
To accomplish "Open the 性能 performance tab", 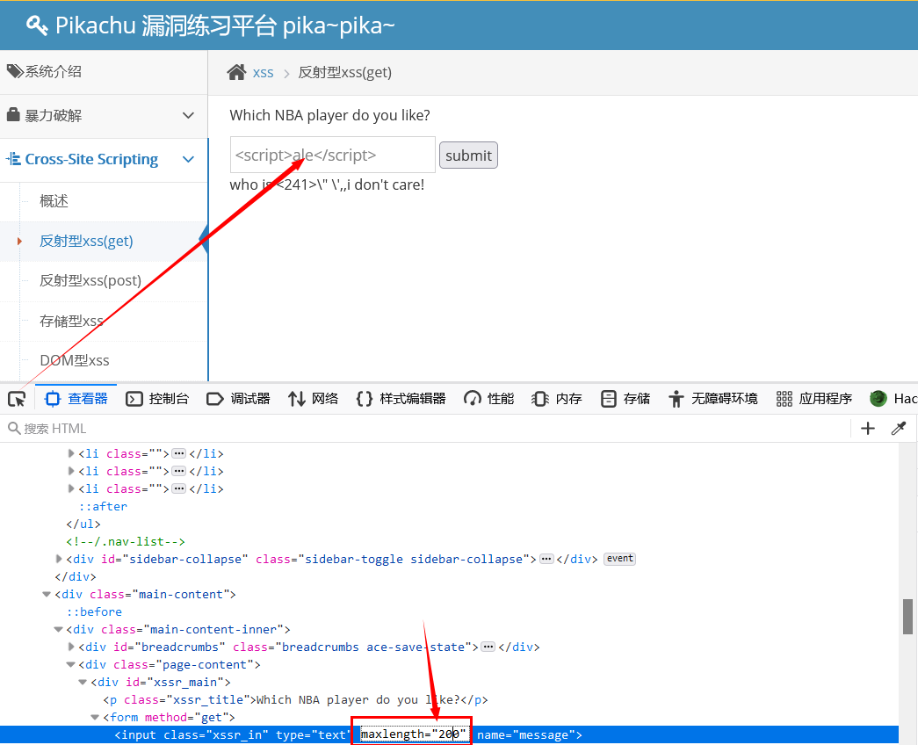I will click(488, 399).
